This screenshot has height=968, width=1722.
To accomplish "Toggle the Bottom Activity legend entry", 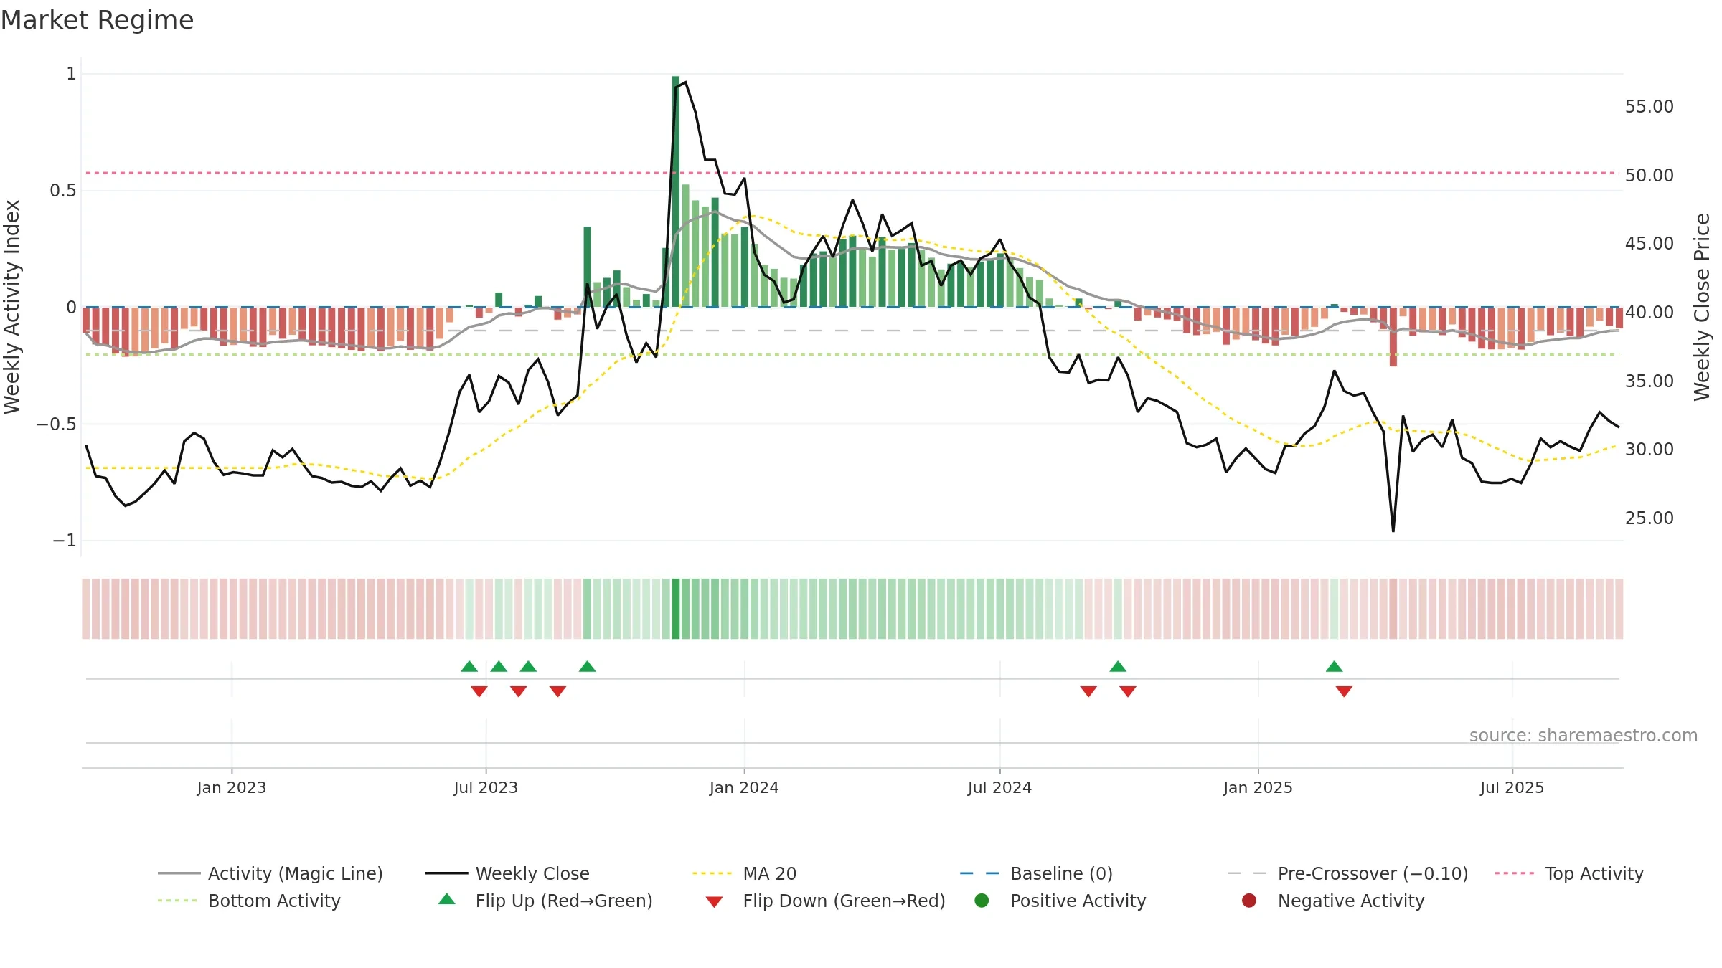I will (249, 901).
